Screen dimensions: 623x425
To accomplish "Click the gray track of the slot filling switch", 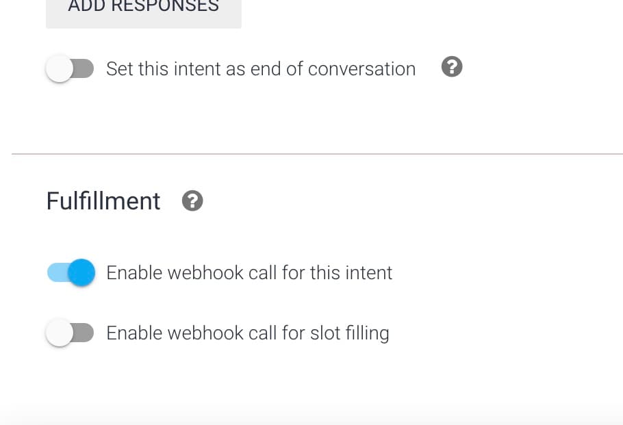I will (x=84, y=333).
